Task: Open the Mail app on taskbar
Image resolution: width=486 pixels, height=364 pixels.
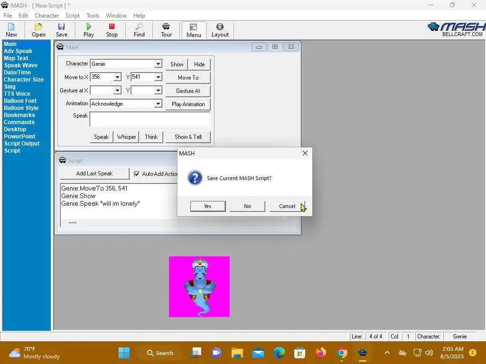Action: point(258,353)
